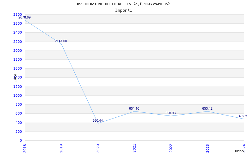Click the 2800 y-axis tick label
This screenshot has height=154, width=247.
click(18, 14)
